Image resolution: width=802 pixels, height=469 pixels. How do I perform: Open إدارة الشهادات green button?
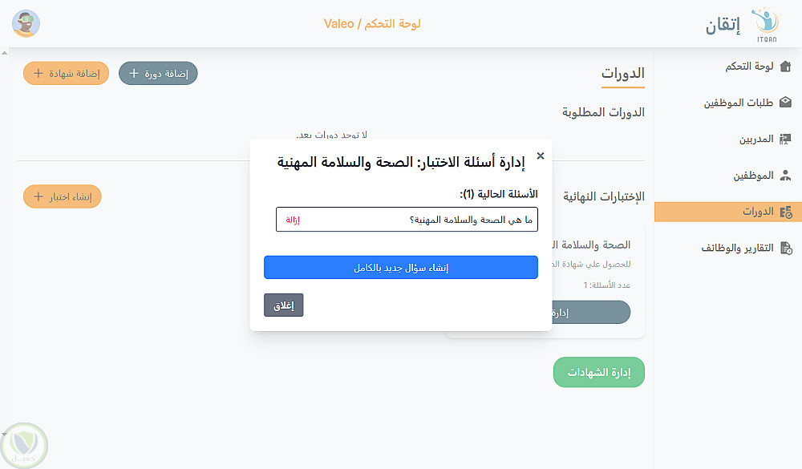click(599, 372)
